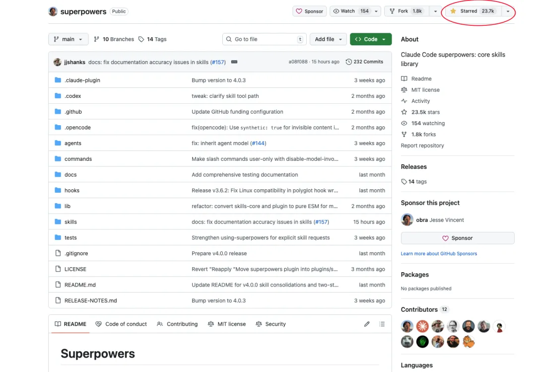536x372 pixels.
Task: Open the .codex folder
Action: point(72,96)
